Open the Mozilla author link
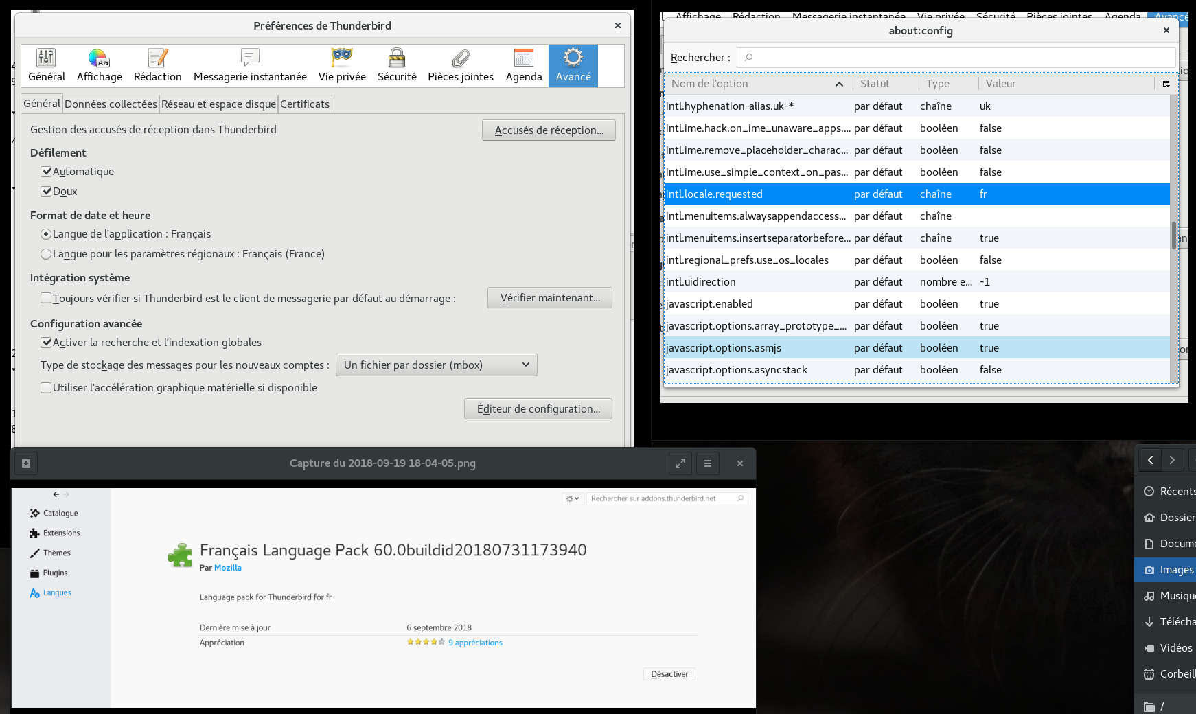The height and width of the screenshot is (714, 1196). 228,568
